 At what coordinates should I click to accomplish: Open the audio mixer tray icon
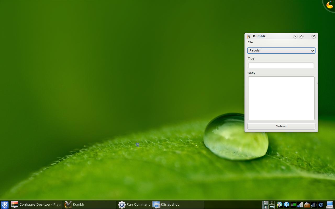point(280,205)
